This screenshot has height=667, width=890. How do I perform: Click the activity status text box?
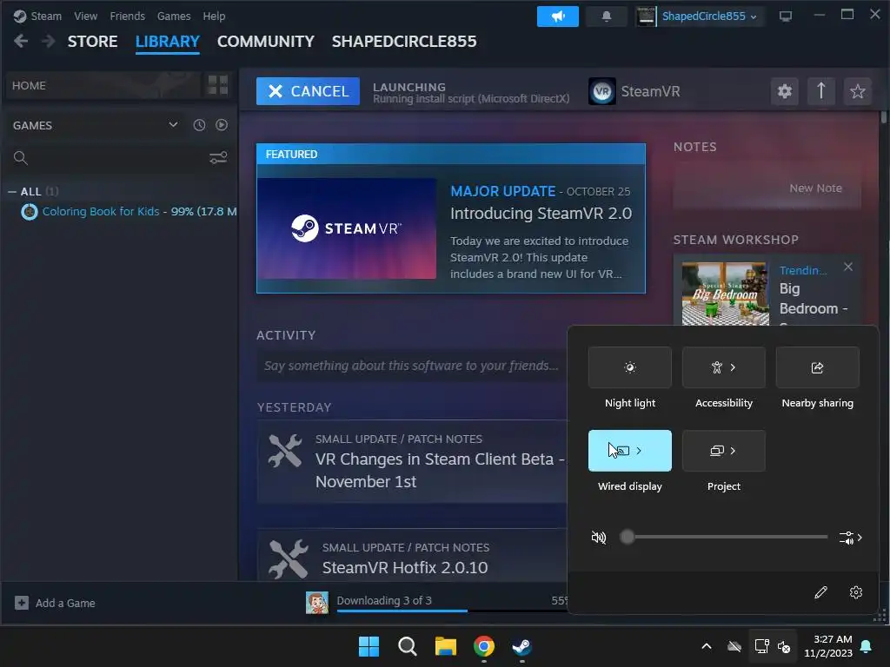(411, 366)
